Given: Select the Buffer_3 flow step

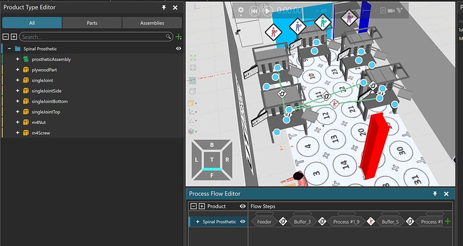Looking at the screenshot, I should tap(303, 221).
